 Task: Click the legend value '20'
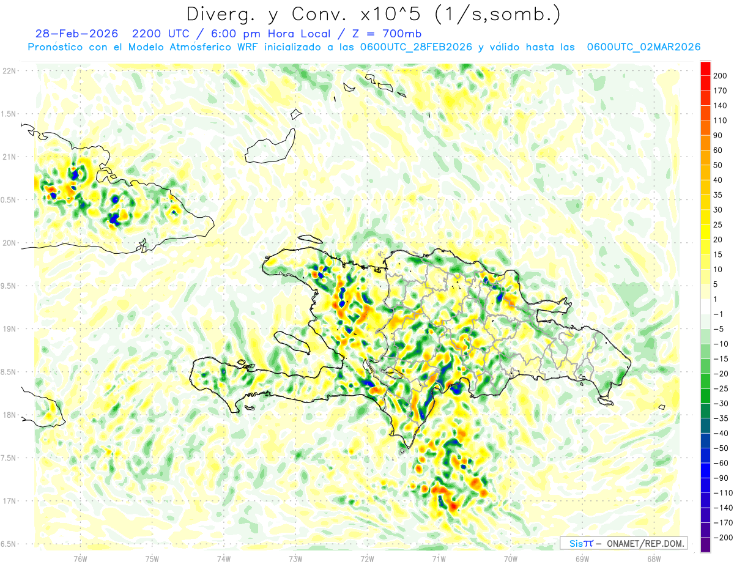[x=718, y=240]
